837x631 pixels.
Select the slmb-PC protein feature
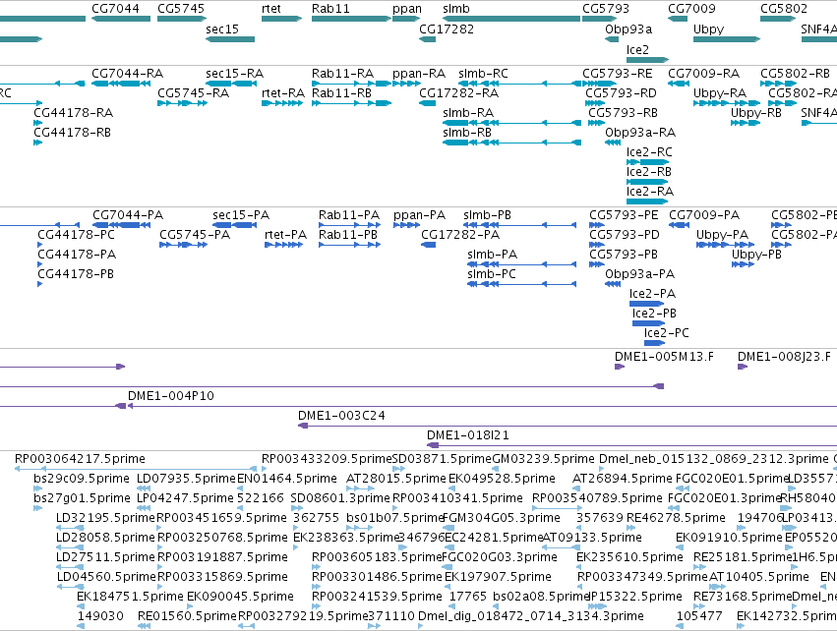pos(521,284)
